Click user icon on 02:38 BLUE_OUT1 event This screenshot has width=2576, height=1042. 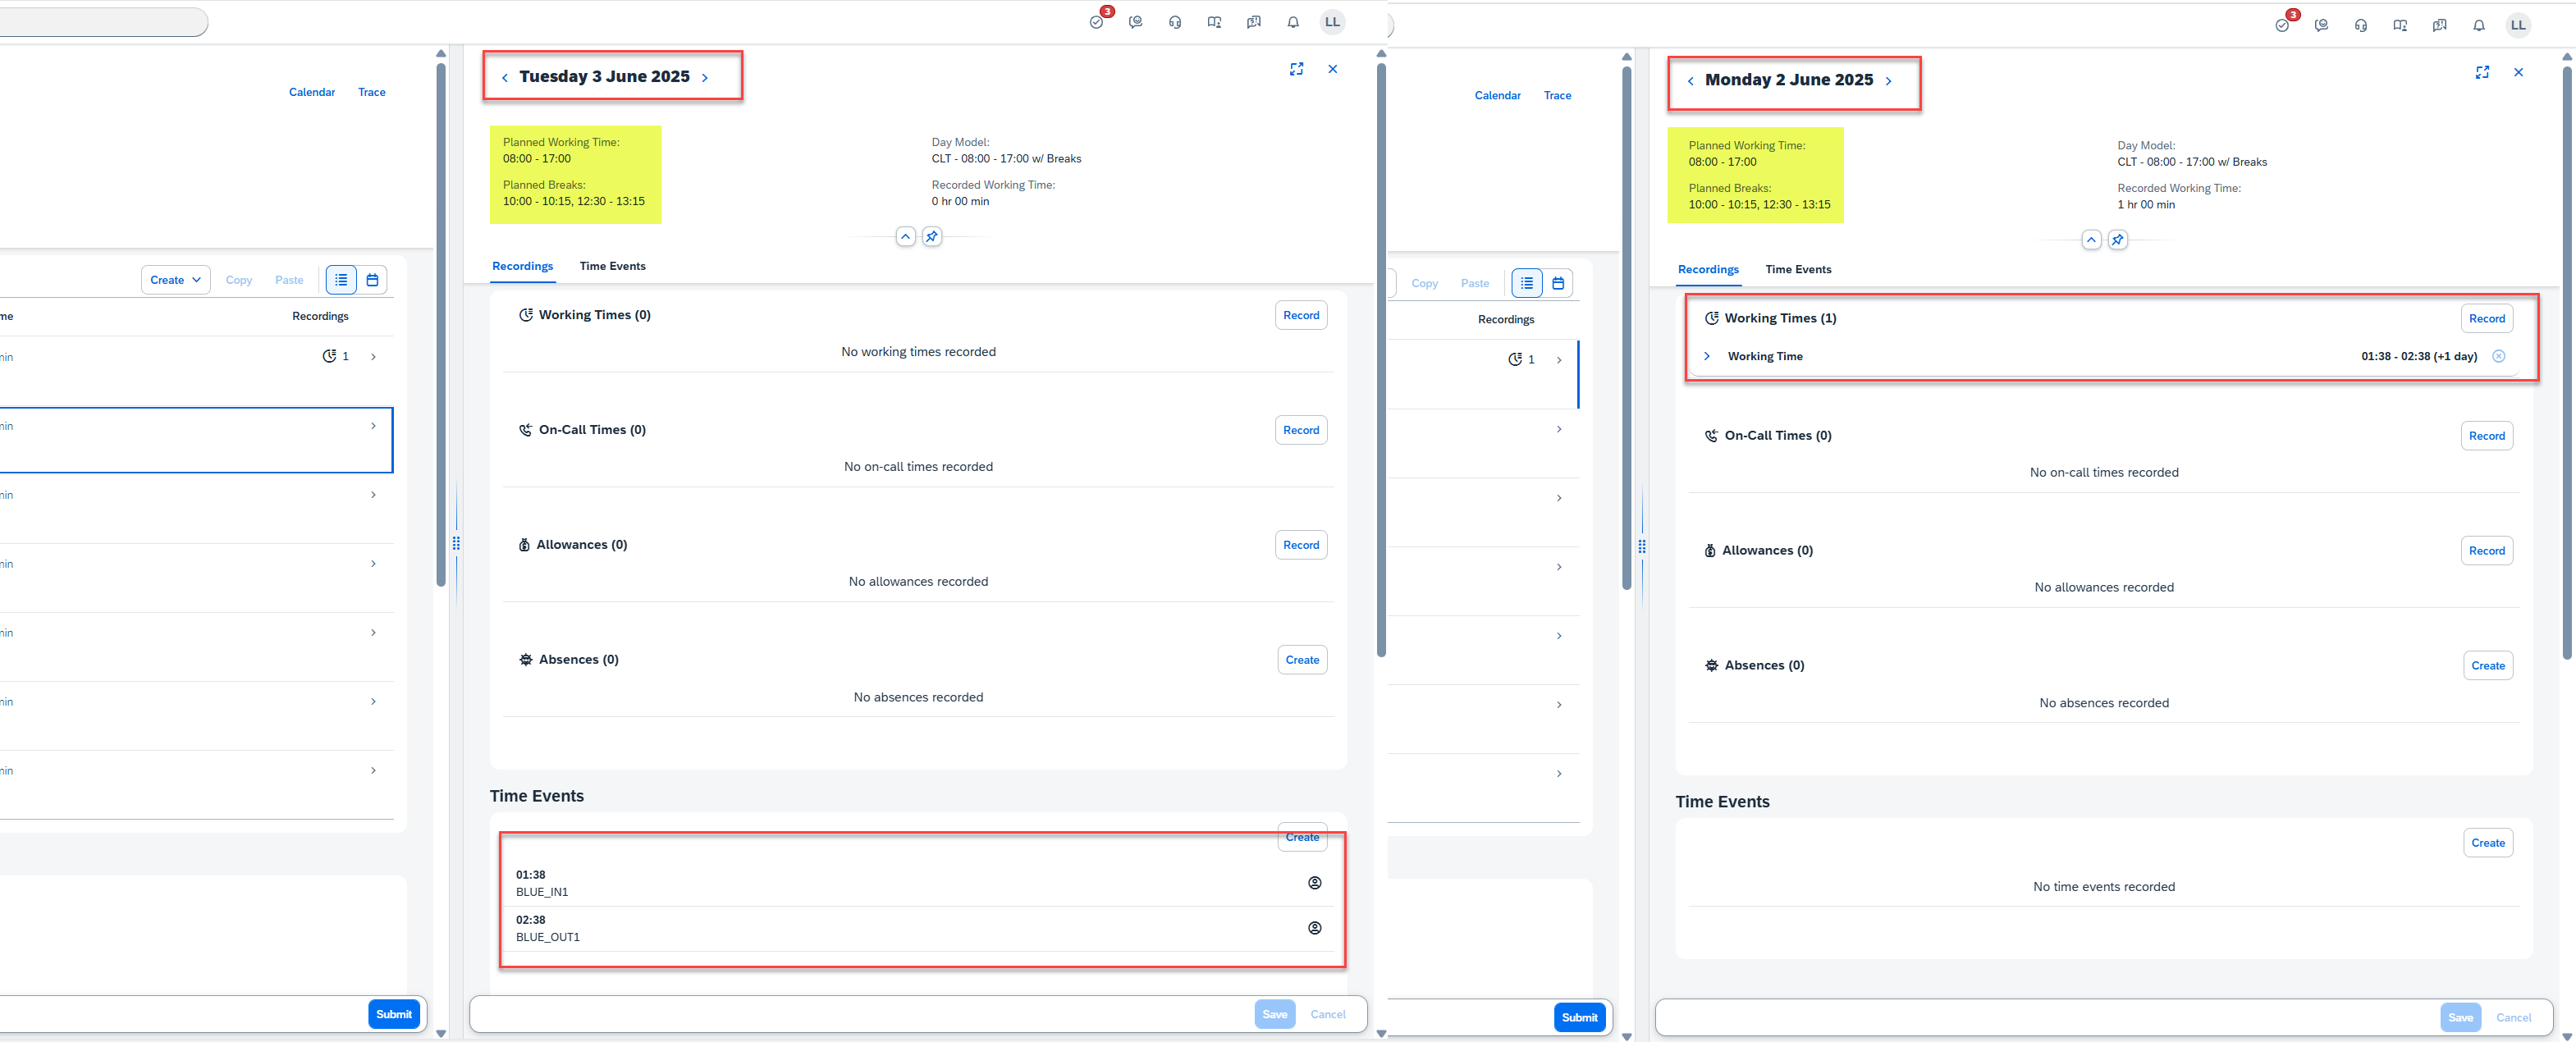[x=1315, y=928]
